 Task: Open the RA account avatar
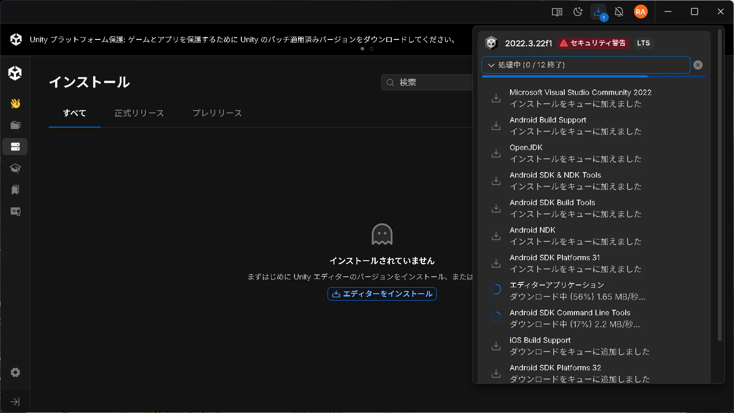pos(640,12)
